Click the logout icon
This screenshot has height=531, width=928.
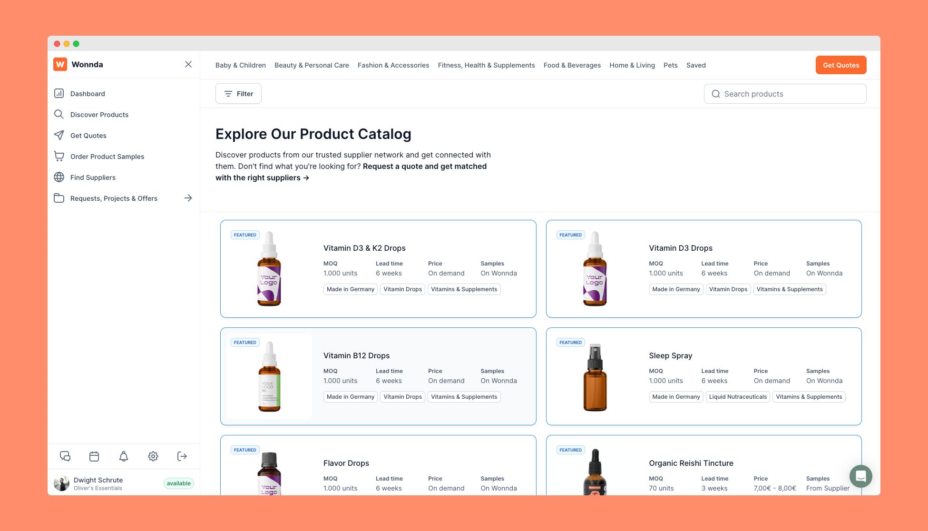click(x=182, y=456)
